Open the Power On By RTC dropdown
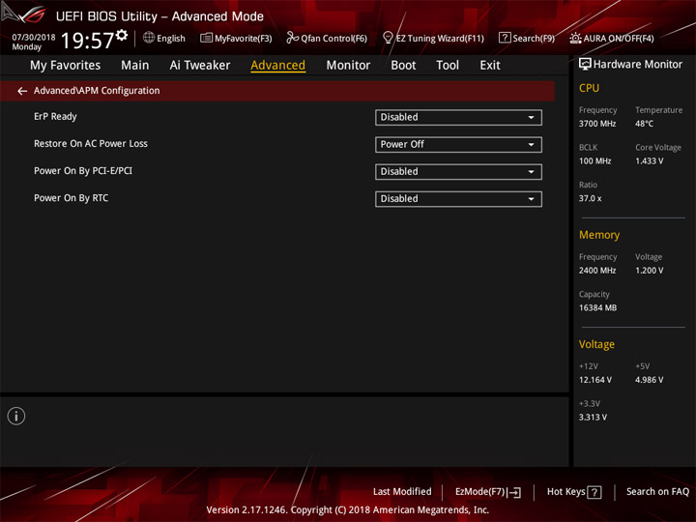The width and height of the screenshot is (696, 522). pyautogui.click(x=458, y=199)
